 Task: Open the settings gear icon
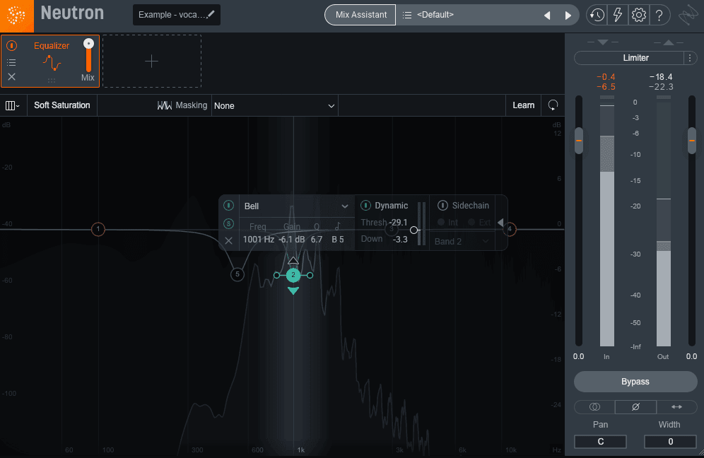click(638, 15)
